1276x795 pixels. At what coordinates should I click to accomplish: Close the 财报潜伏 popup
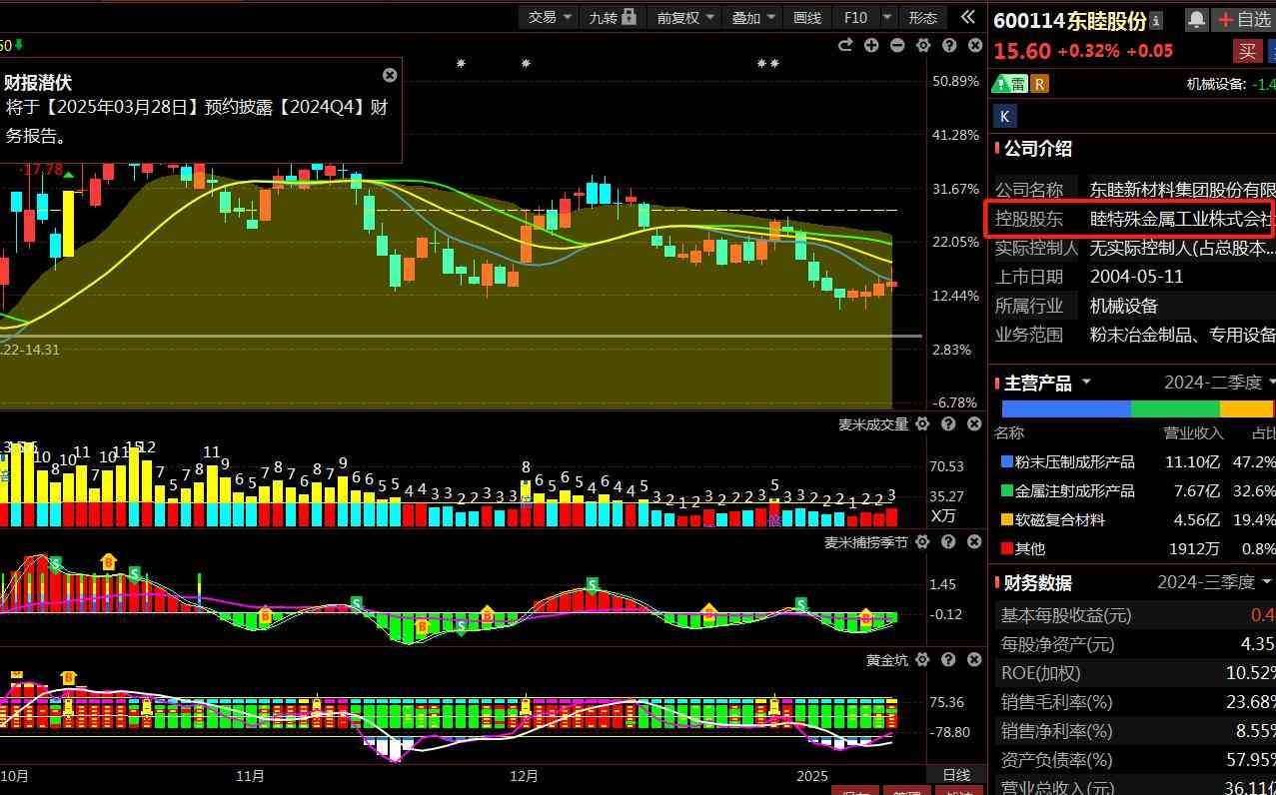click(390, 75)
